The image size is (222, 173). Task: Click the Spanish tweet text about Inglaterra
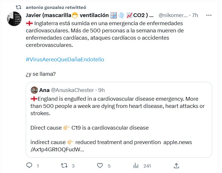coord(104,34)
